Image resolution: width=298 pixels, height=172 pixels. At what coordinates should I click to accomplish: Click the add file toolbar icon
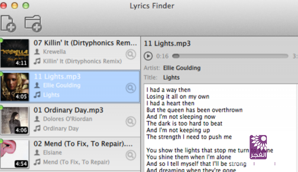coord(8,23)
